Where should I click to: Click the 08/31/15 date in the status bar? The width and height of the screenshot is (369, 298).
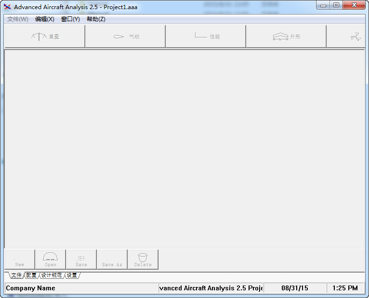(x=295, y=288)
